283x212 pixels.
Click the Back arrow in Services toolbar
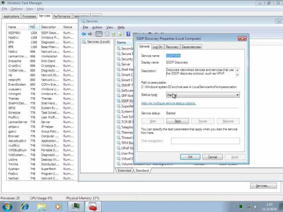84,34
